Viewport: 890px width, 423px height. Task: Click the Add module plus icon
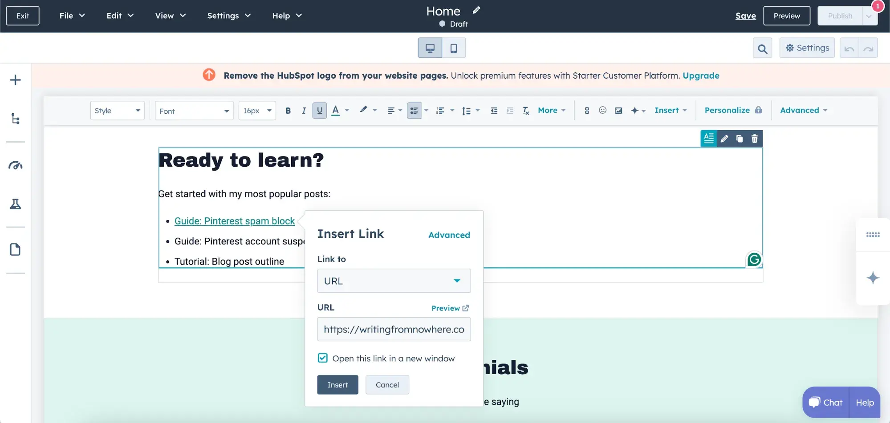tap(15, 80)
